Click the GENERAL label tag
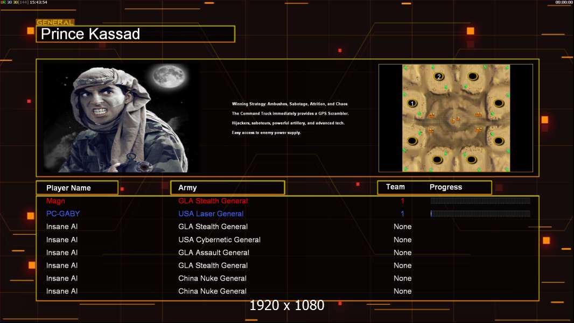 (55, 22)
